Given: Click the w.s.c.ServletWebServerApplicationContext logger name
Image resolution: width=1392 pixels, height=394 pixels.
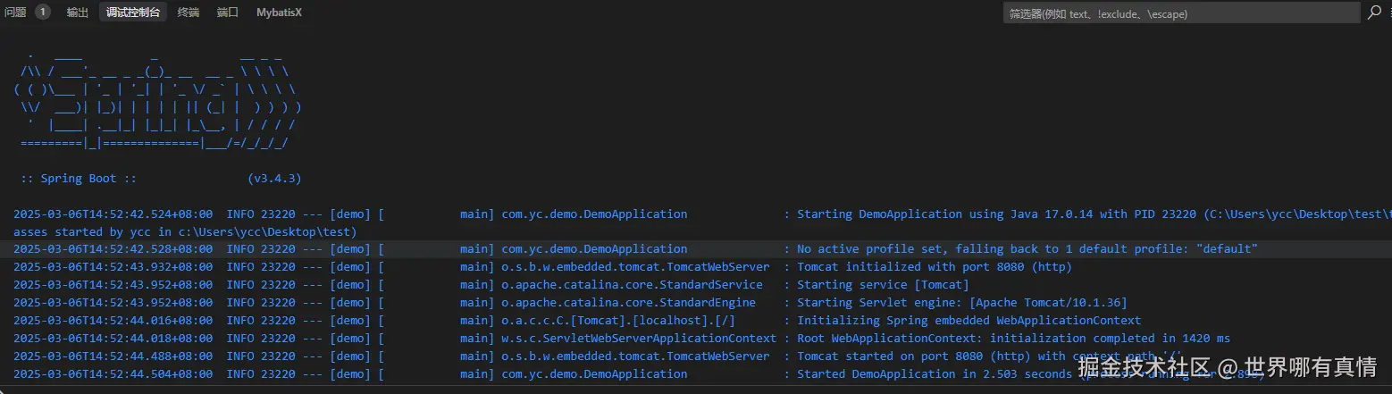Looking at the screenshot, I should coord(638,338).
